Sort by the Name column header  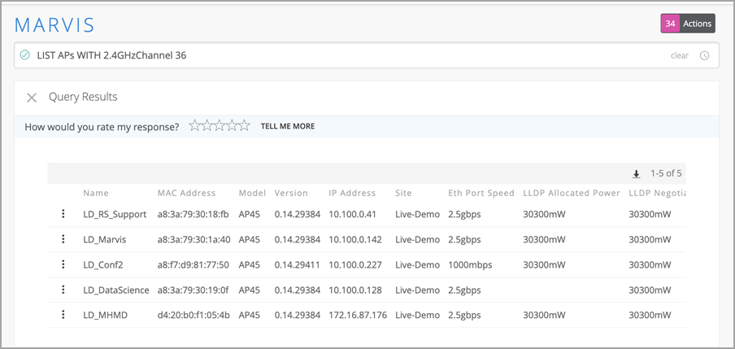point(96,194)
